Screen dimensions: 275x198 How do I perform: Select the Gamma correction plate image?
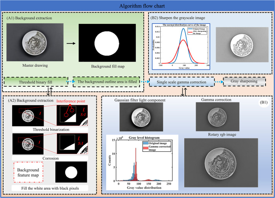click(218, 116)
